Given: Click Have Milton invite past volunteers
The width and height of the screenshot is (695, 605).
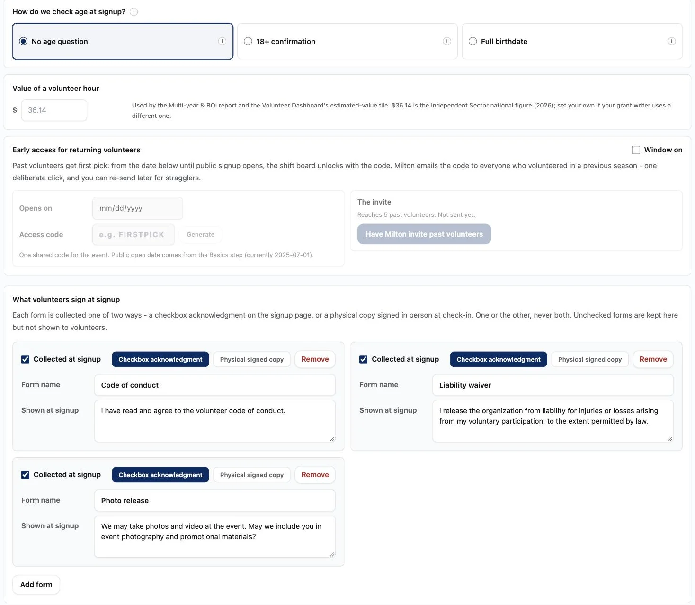Looking at the screenshot, I should click(424, 234).
